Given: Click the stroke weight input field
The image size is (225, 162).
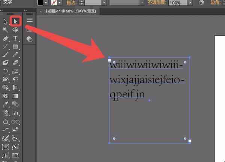Looking at the screenshot, I should pos(93,3).
